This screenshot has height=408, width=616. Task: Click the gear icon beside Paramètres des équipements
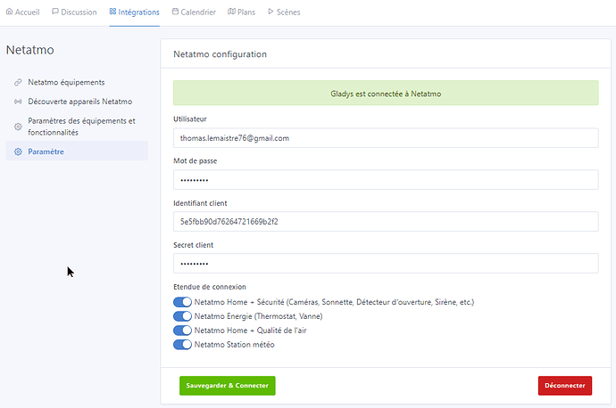[18, 126]
